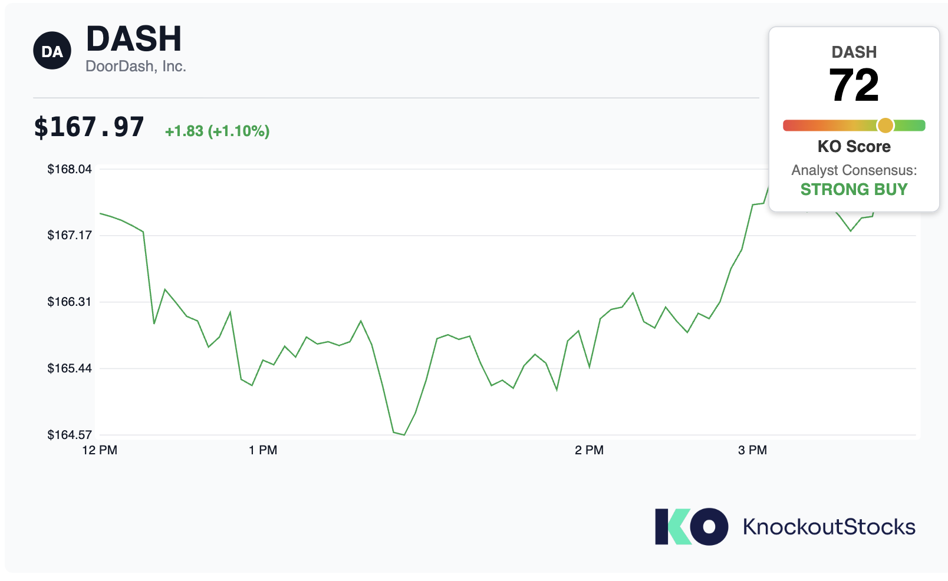Click the KnockoutStocks brand name
The image size is (948, 581).
coord(829,527)
